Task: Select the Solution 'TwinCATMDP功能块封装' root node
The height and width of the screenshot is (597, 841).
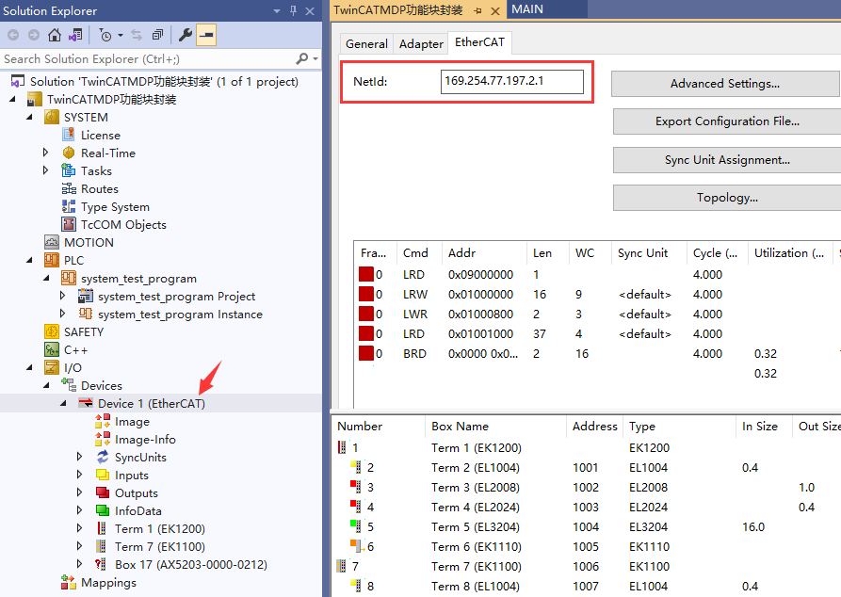Action: [x=164, y=82]
